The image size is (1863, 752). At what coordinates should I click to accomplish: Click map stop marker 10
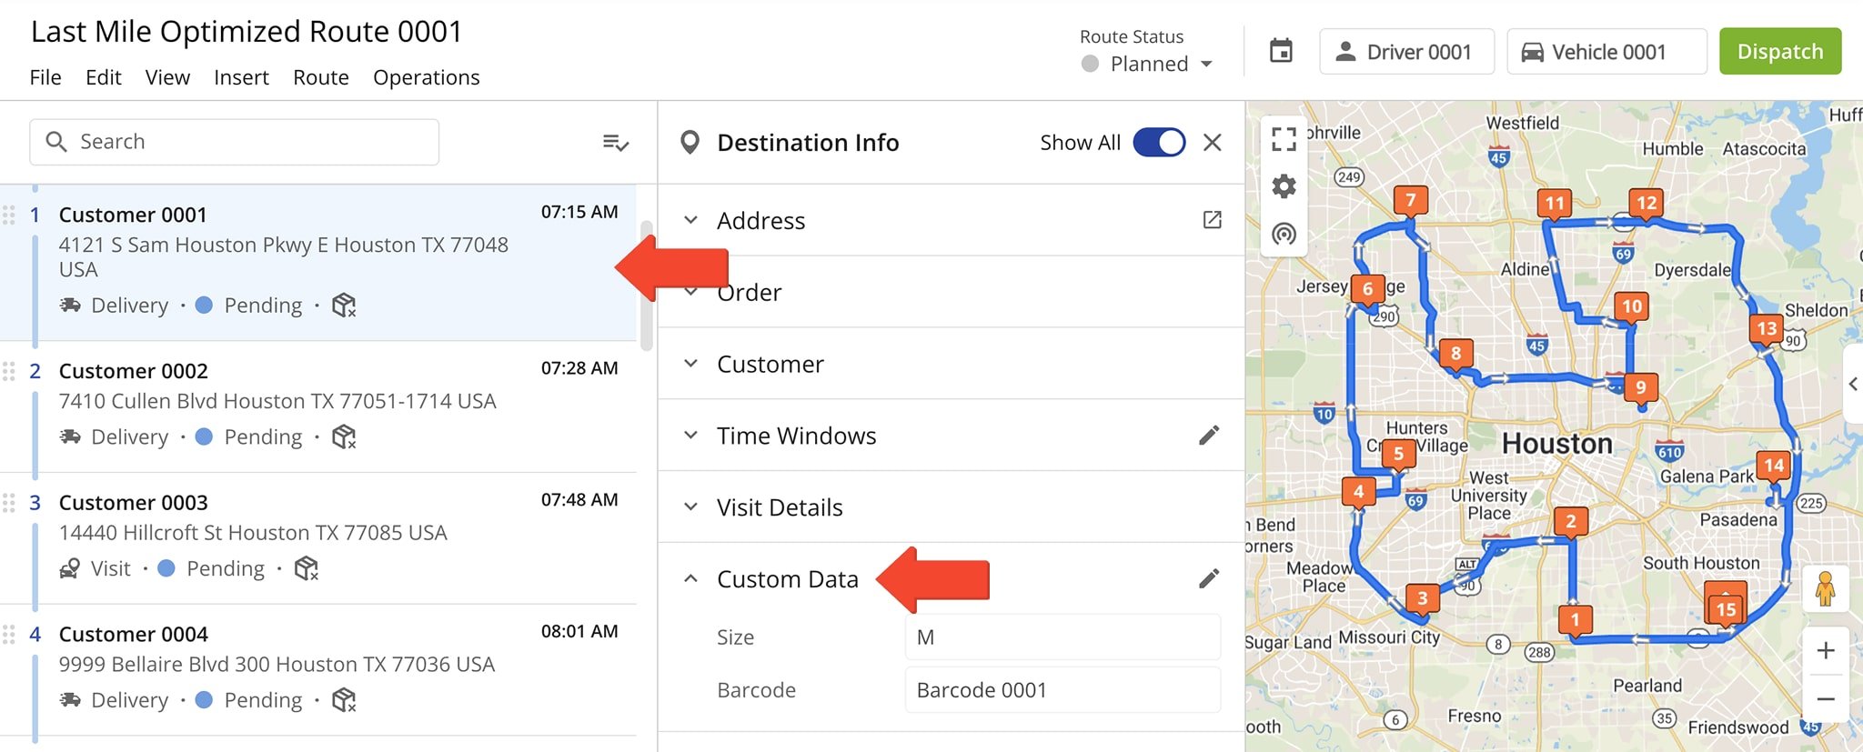click(1632, 307)
